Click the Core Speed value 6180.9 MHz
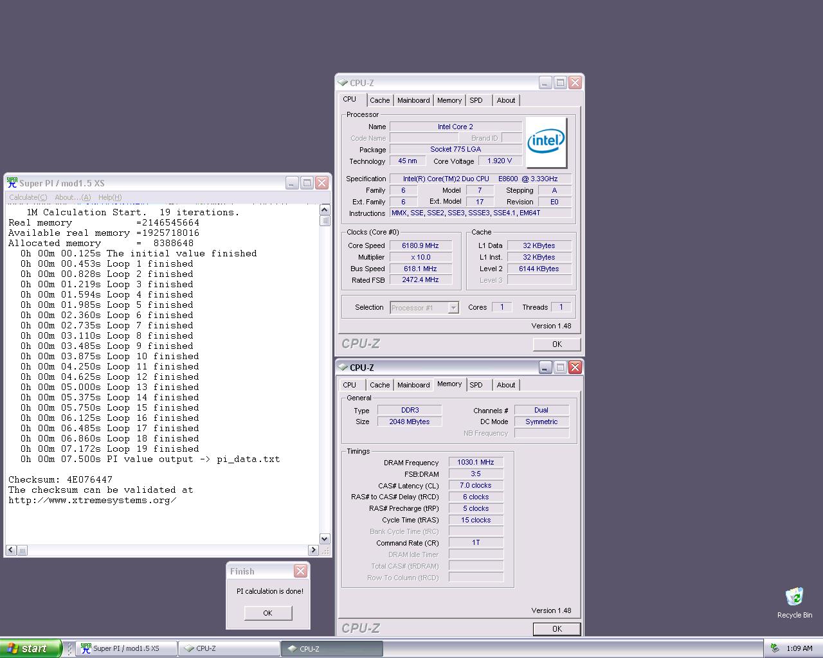823x658 pixels. [421, 245]
